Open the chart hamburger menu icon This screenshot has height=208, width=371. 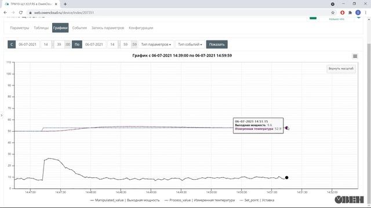coord(355,56)
